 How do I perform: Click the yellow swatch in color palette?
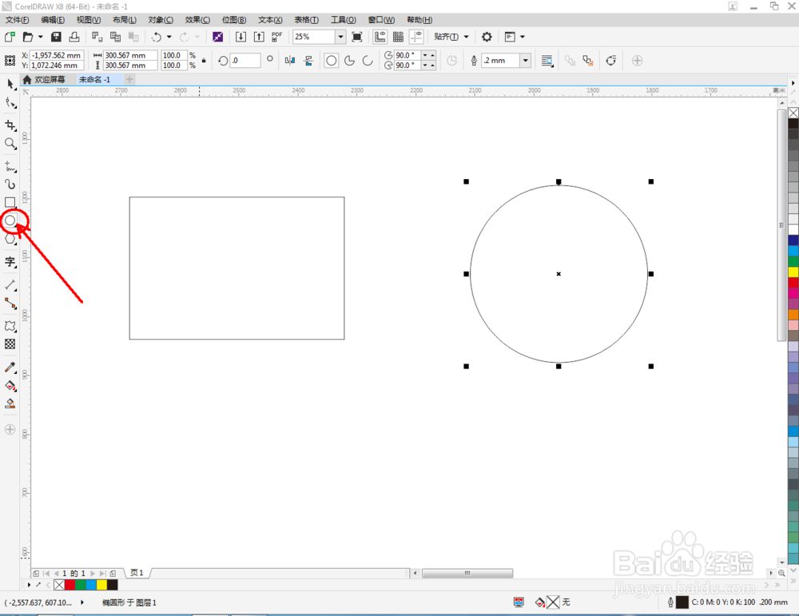793,272
